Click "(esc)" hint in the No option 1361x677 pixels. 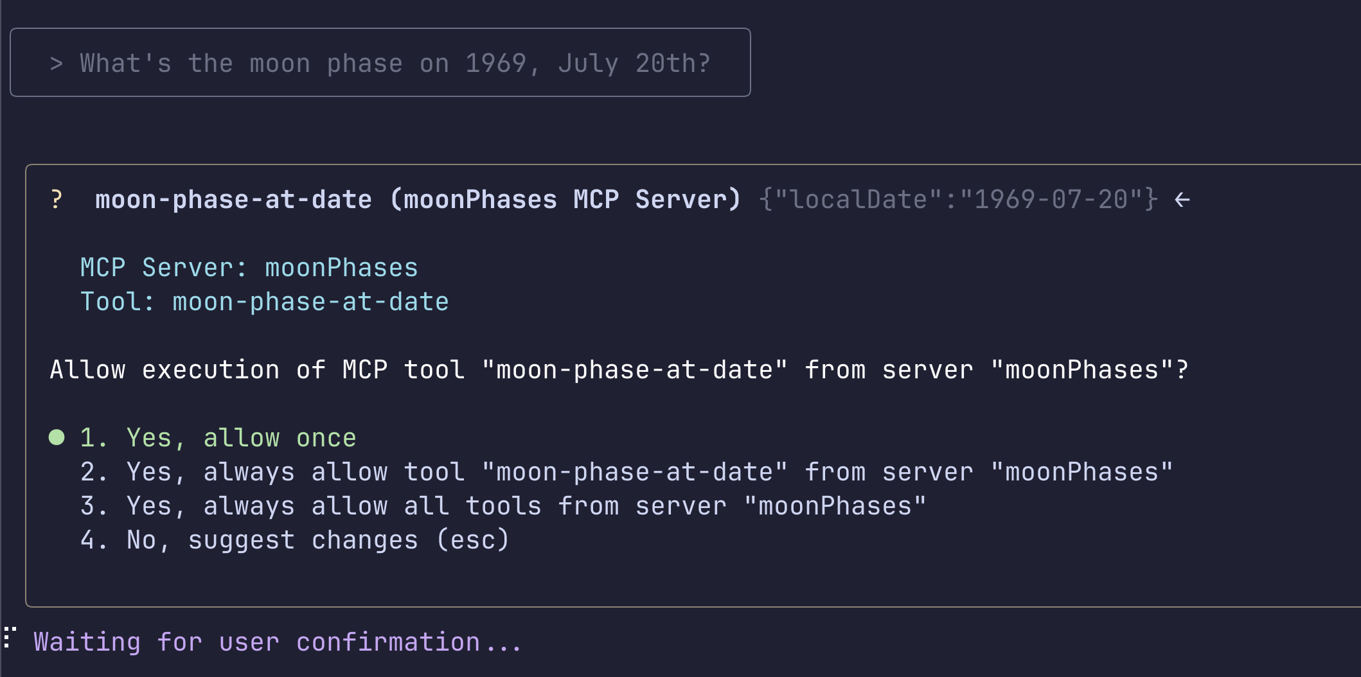(474, 540)
